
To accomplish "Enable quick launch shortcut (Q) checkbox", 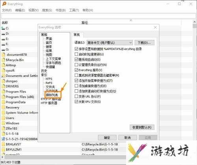I will point(76,91).
